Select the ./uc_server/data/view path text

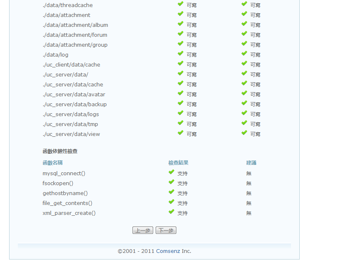coord(71,134)
